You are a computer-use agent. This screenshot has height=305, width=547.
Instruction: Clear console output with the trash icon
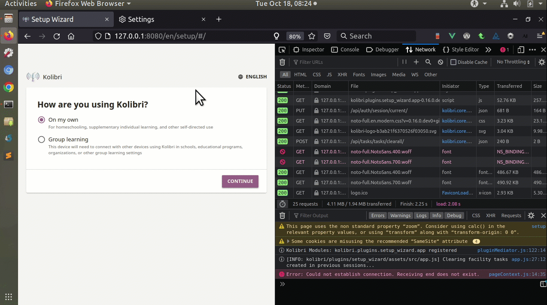point(282,215)
